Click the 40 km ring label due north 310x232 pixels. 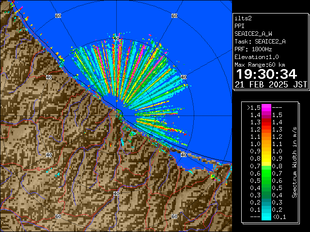tap(116, 39)
